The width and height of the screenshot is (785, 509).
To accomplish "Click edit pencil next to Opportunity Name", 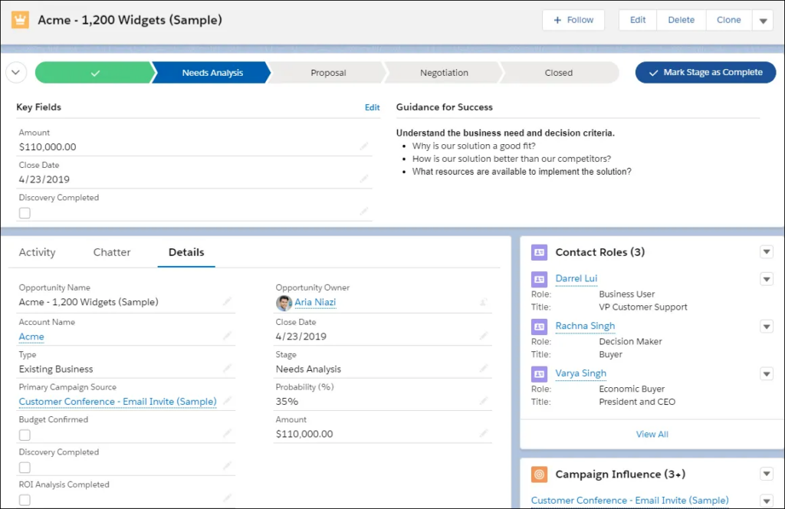I will tap(227, 302).
